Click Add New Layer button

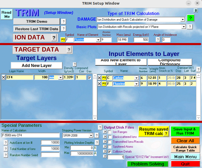pos(37,65)
